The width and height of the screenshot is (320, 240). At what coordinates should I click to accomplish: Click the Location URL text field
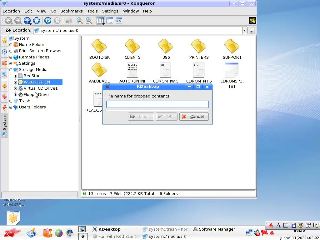tap(138, 30)
